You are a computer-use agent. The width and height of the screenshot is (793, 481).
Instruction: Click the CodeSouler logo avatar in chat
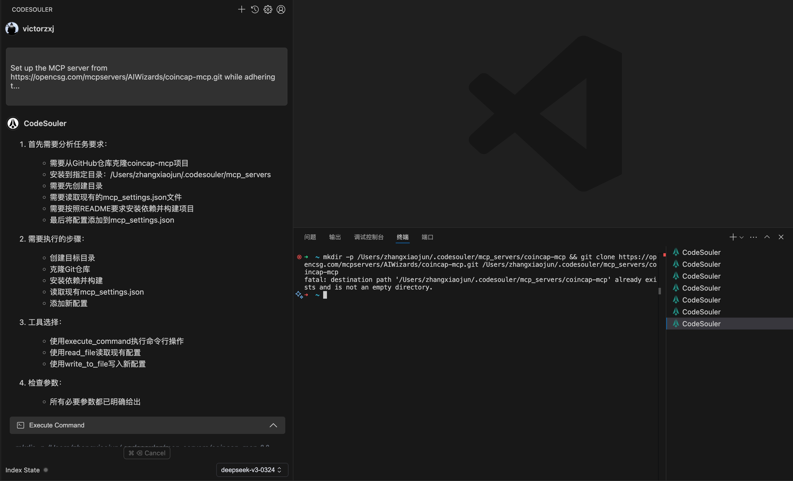13,123
